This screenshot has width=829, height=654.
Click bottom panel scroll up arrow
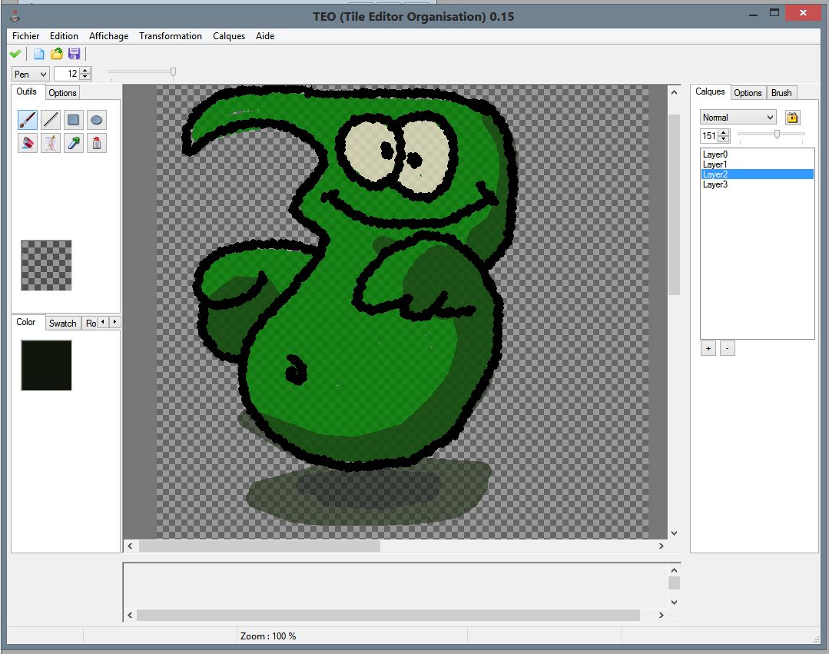coord(674,570)
